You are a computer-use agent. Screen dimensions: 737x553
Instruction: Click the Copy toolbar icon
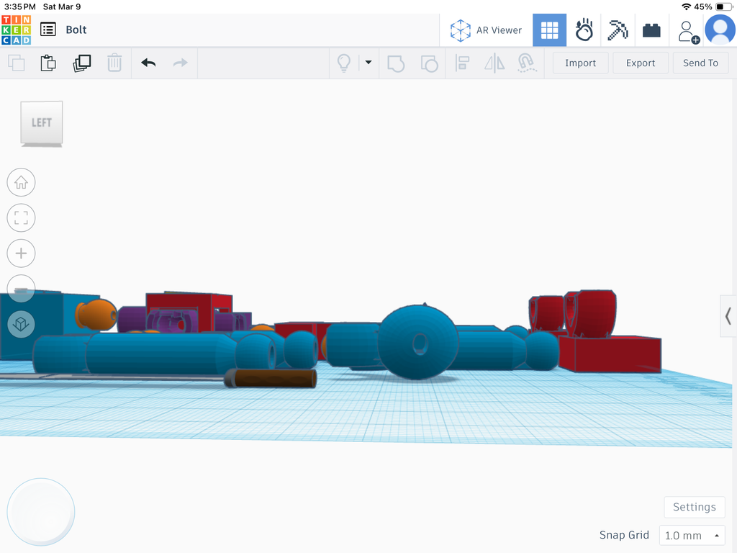pos(17,63)
